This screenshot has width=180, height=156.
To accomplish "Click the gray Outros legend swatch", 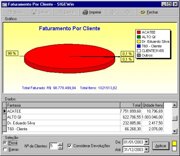I will 139,55.
